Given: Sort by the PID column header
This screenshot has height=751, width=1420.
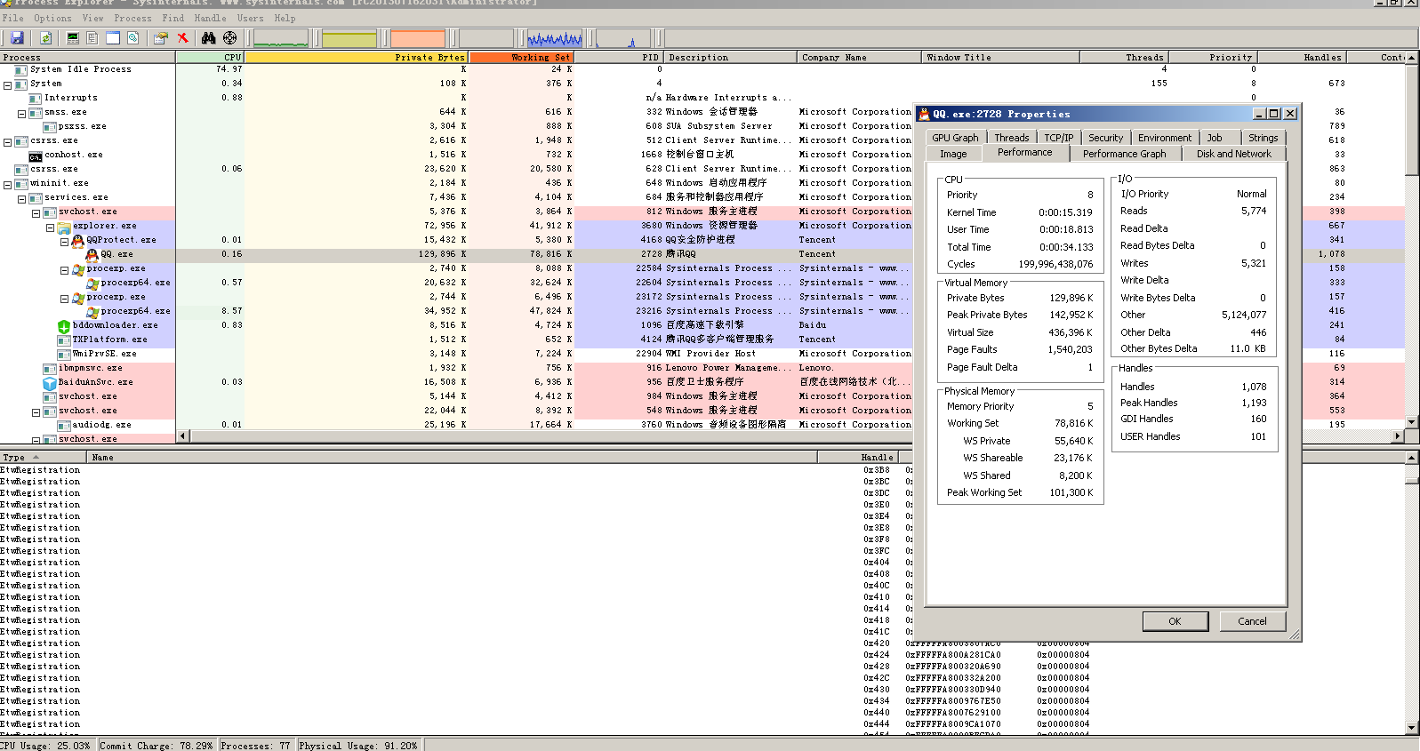Looking at the screenshot, I should [x=620, y=57].
